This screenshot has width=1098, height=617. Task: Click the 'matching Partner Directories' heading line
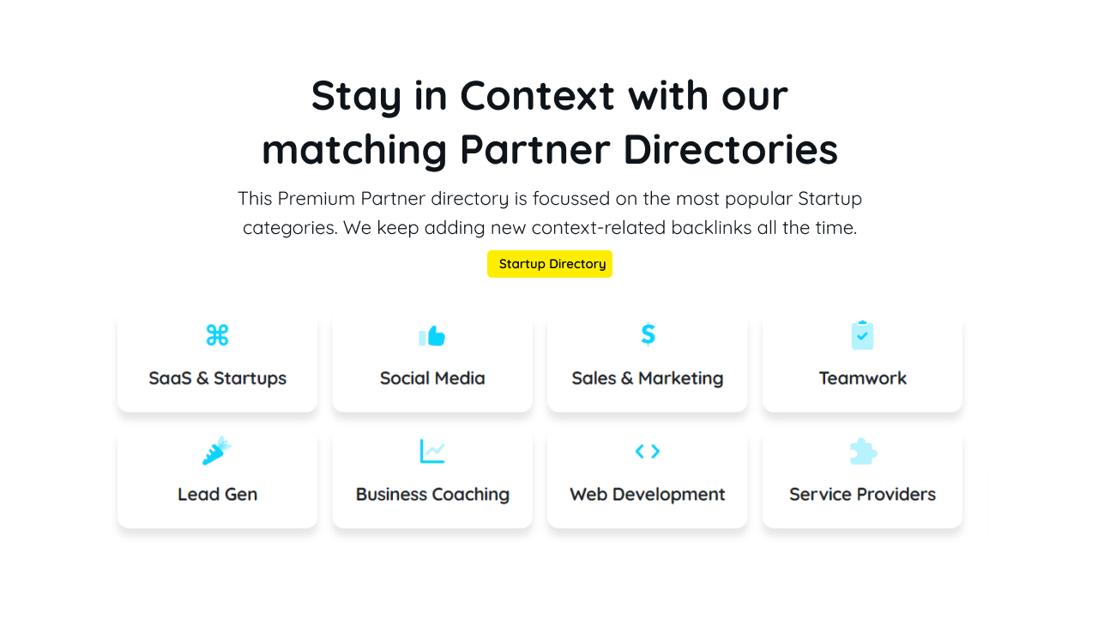click(x=549, y=149)
